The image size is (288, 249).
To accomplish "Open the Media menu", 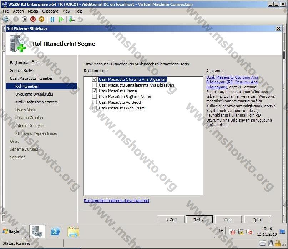I will (x=33, y=11).
